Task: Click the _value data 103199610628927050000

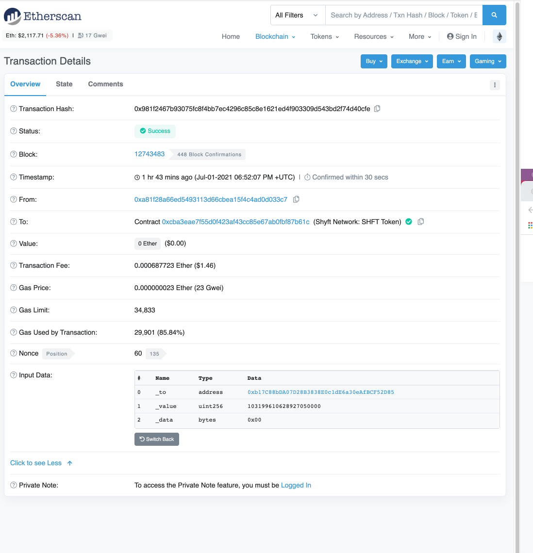Action: (x=284, y=407)
